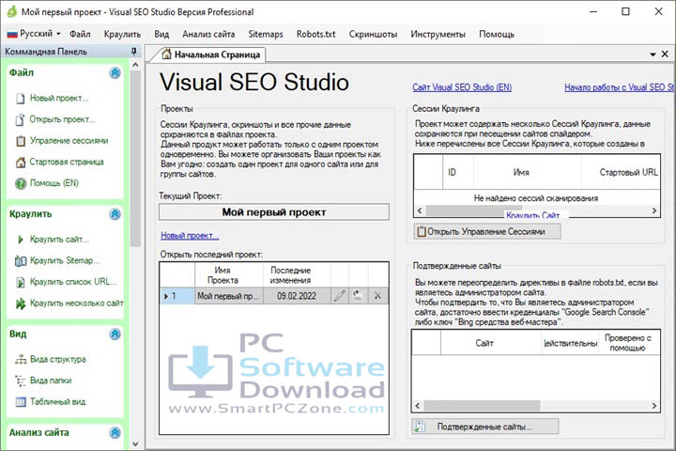
Task: Open the Анализ сайта menu
Action: [208, 34]
